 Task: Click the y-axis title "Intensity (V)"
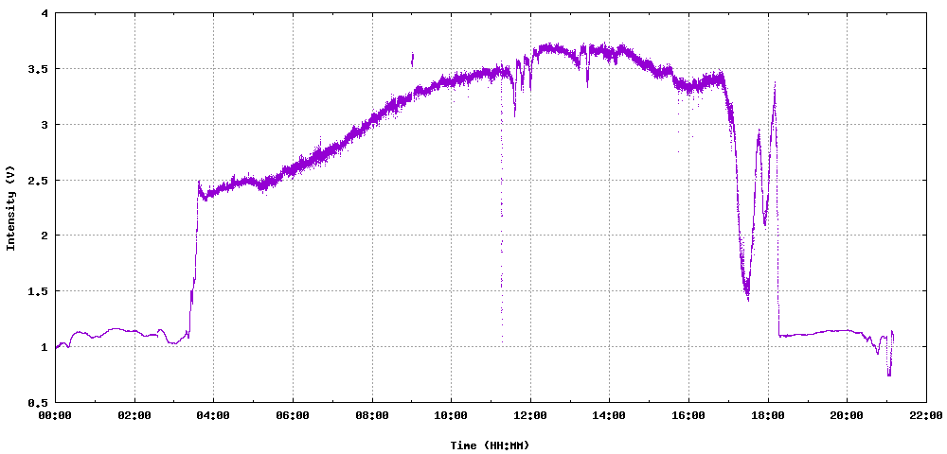9,207
